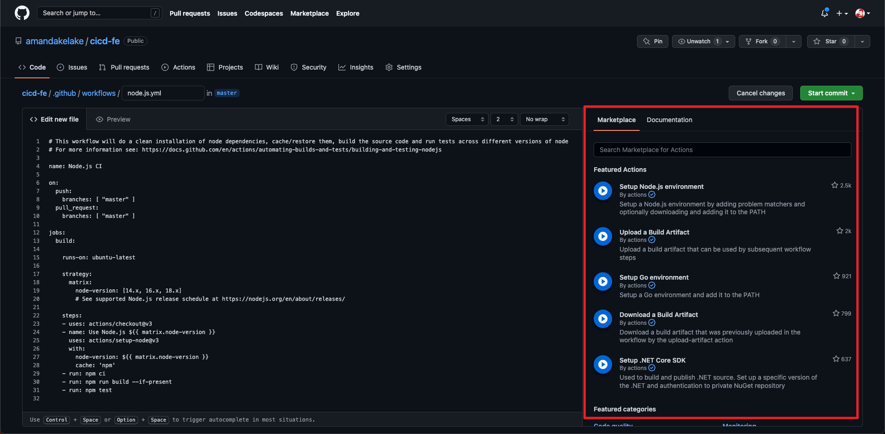The width and height of the screenshot is (885, 434).
Task: Click the star icon showing 637
Action: pyautogui.click(x=836, y=359)
